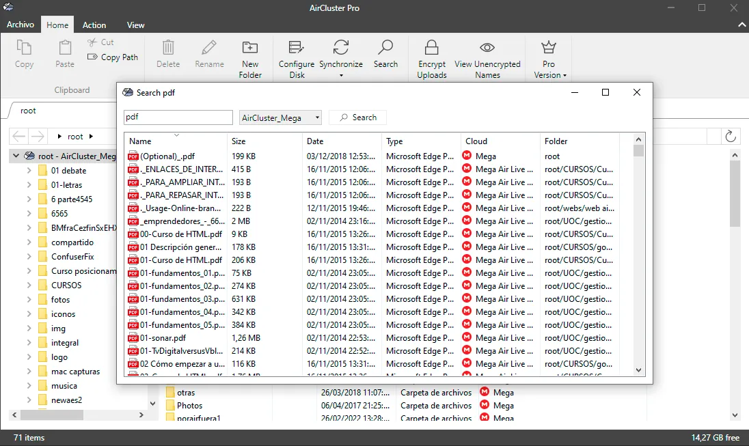Open the Synchronize dropdown arrow
Viewport: 749px width, 446px height.
341,75
